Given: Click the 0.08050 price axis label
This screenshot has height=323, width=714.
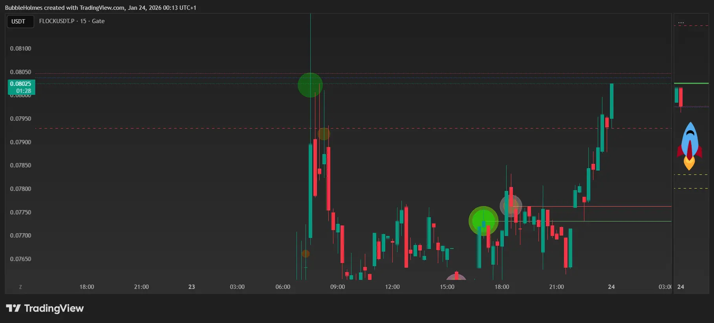Looking at the screenshot, I should coord(20,72).
